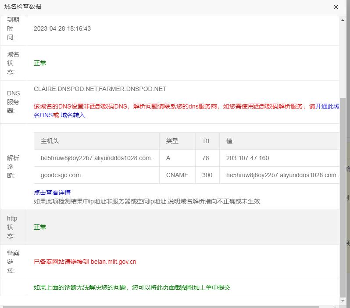Click the green 正常 in http状态 row
The height and width of the screenshot is (308, 350).
click(x=40, y=227)
